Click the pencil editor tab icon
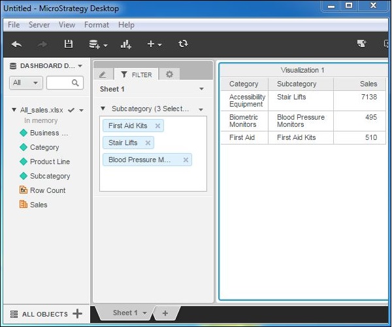The image size is (392, 327). [103, 75]
